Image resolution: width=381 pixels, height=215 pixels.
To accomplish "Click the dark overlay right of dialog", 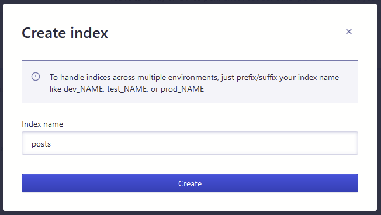I will click(x=379, y=107).
